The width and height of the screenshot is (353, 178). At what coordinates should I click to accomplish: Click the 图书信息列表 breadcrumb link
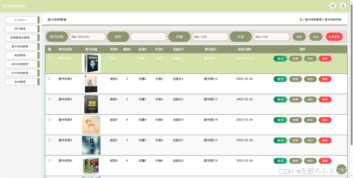tap(333, 20)
